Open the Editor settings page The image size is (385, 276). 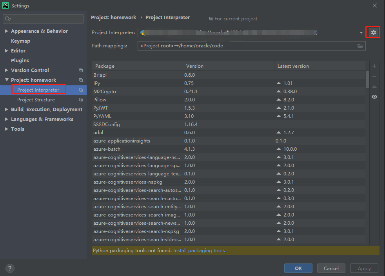(18, 51)
